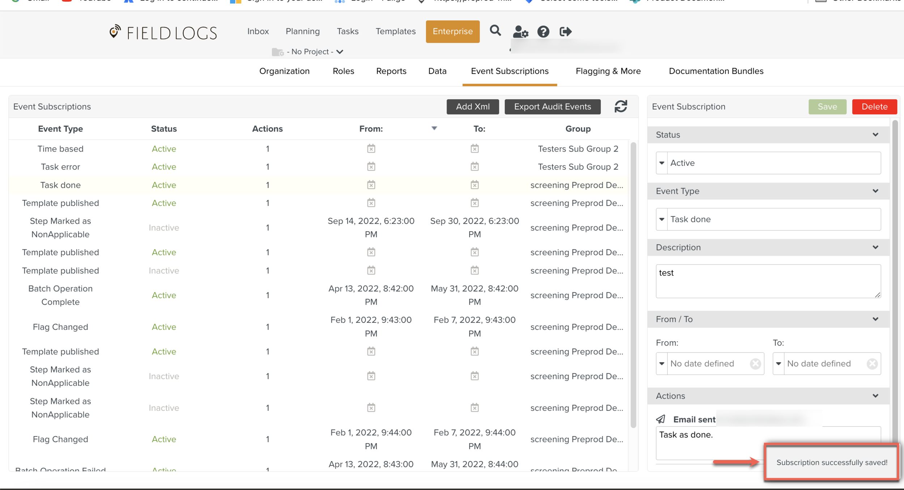Image resolution: width=904 pixels, height=490 pixels.
Task: Click the Subscription successfully saved notification
Action: pyautogui.click(x=831, y=462)
